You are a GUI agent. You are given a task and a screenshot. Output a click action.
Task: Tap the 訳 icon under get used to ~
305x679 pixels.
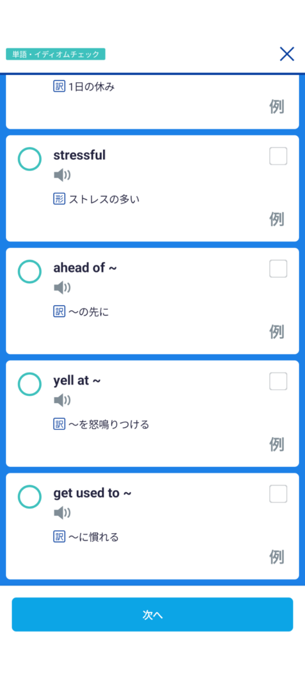click(59, 537)
